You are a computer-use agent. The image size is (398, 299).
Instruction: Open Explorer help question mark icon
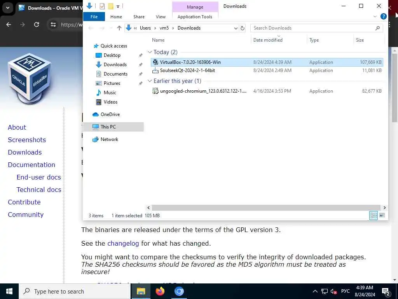point(383,16)
